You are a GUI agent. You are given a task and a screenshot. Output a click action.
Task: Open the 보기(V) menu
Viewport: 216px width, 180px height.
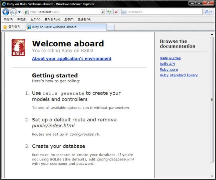point(35,20)
